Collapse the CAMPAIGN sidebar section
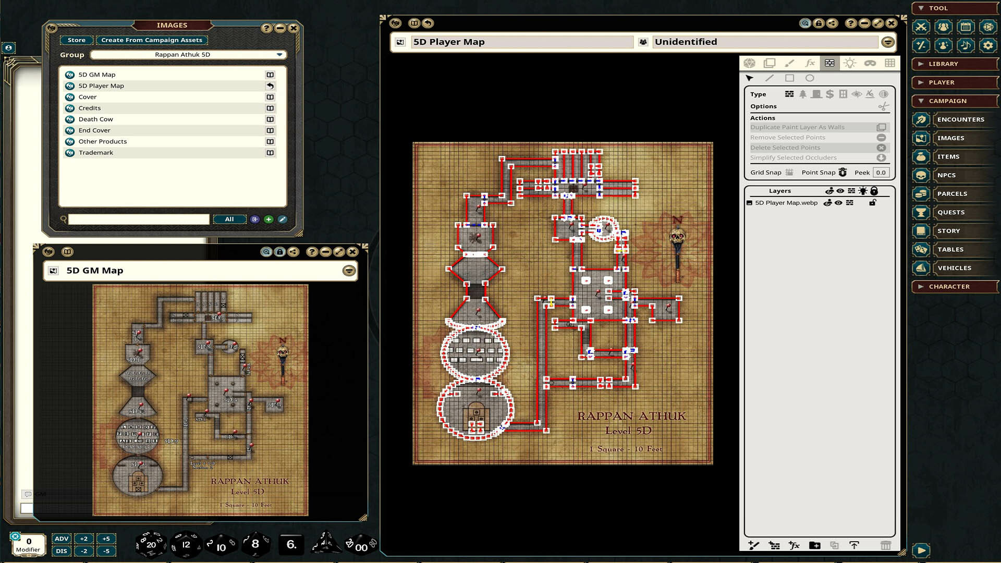Image resolution: width=1001 pixels, height=563 pixels. (954, 101)
